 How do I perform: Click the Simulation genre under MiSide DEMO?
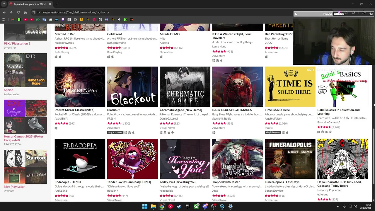tap(166, 52)
